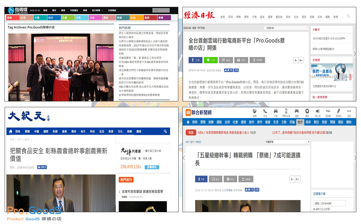Click the pencil 部落格 icon on 聯合新聞網
Screen dimensions: 361x224
click(338, 111)
